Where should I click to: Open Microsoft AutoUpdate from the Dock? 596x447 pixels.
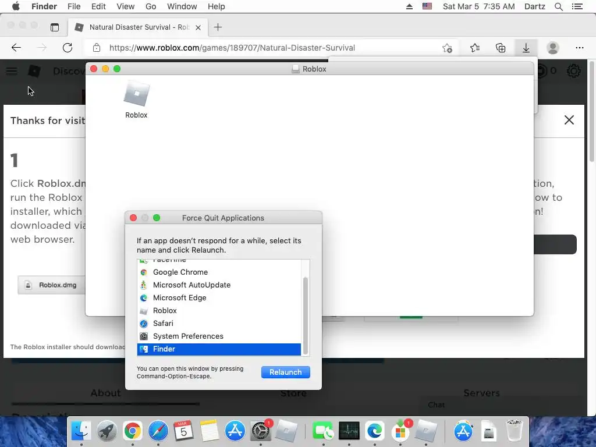[400, 431]
